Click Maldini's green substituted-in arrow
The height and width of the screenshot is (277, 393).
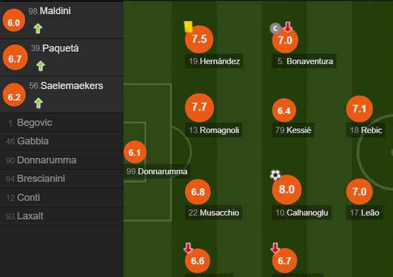pyautogui.click(x=38, y=28)
